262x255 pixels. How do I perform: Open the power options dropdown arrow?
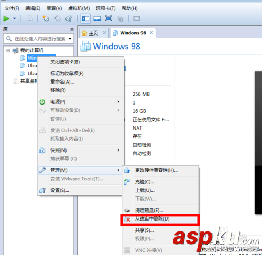click(x=15, y=18)
